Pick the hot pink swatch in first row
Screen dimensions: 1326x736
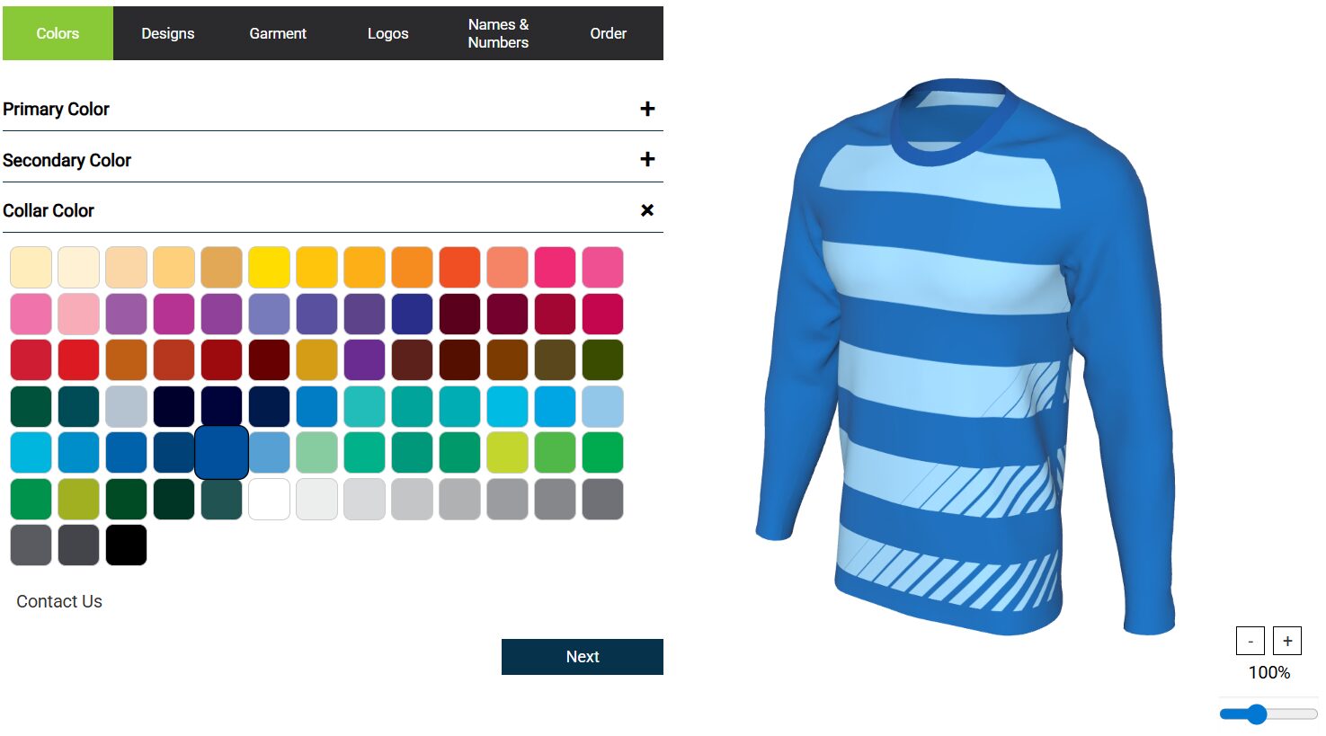556,267
